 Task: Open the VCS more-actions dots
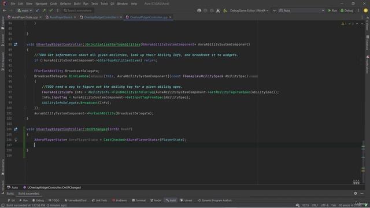pos(58,10)
